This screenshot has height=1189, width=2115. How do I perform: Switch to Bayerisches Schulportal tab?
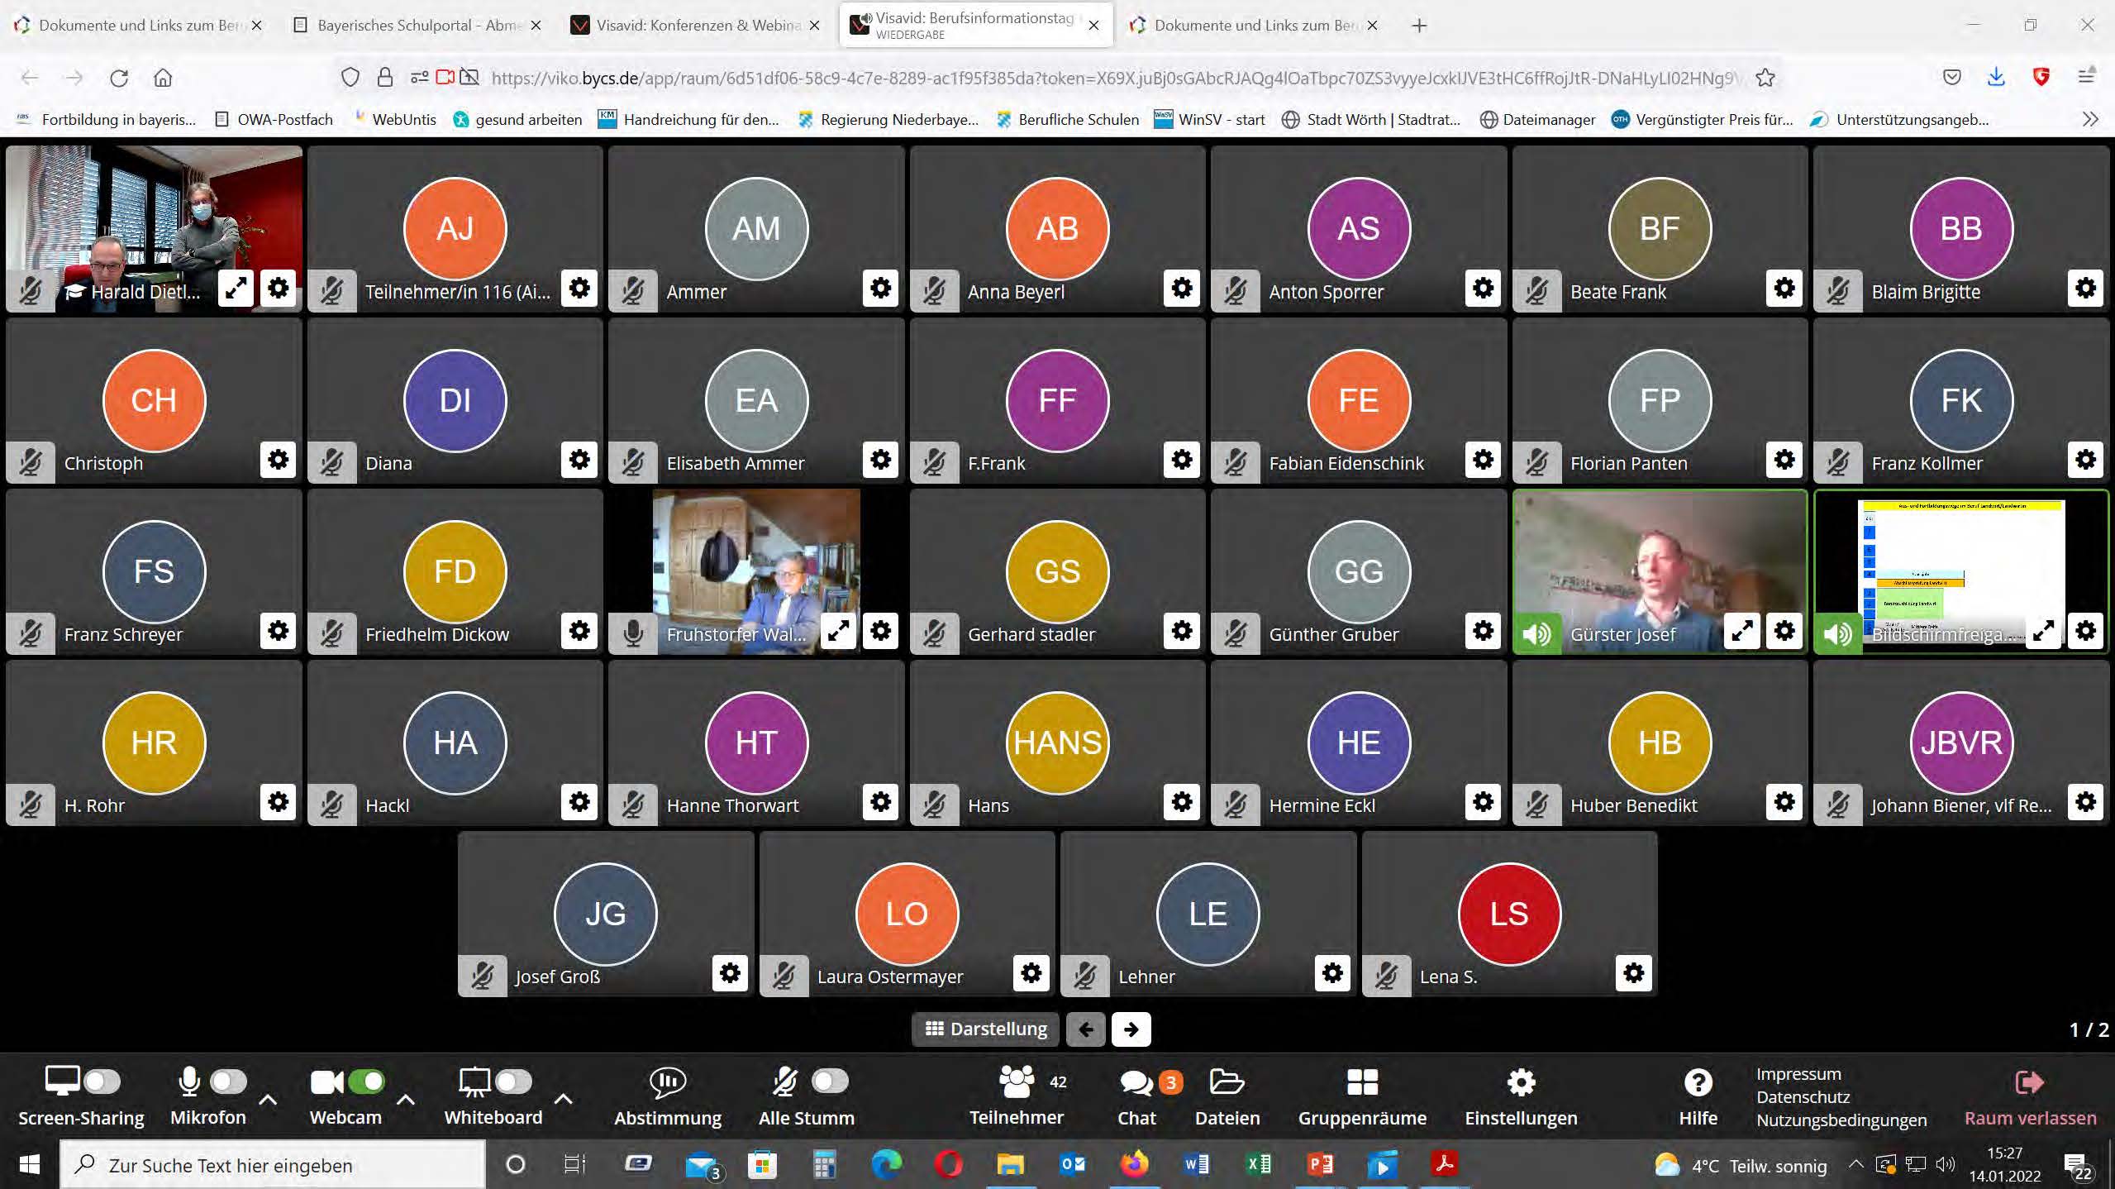point(418,26)
